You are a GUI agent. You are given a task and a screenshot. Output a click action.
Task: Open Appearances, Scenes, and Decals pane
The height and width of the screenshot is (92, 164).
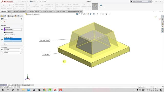pyautogui.click(x=162, y=27)
